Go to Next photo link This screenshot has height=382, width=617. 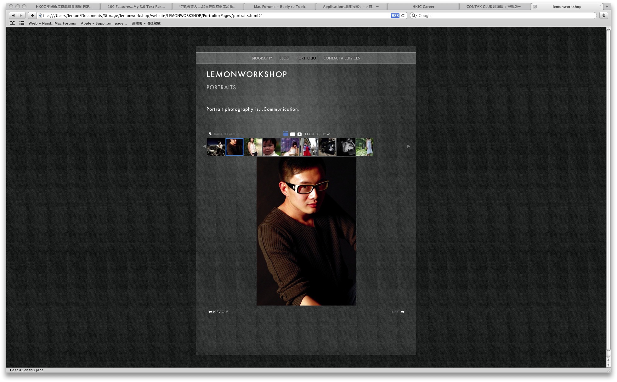(x=398, y=312)
